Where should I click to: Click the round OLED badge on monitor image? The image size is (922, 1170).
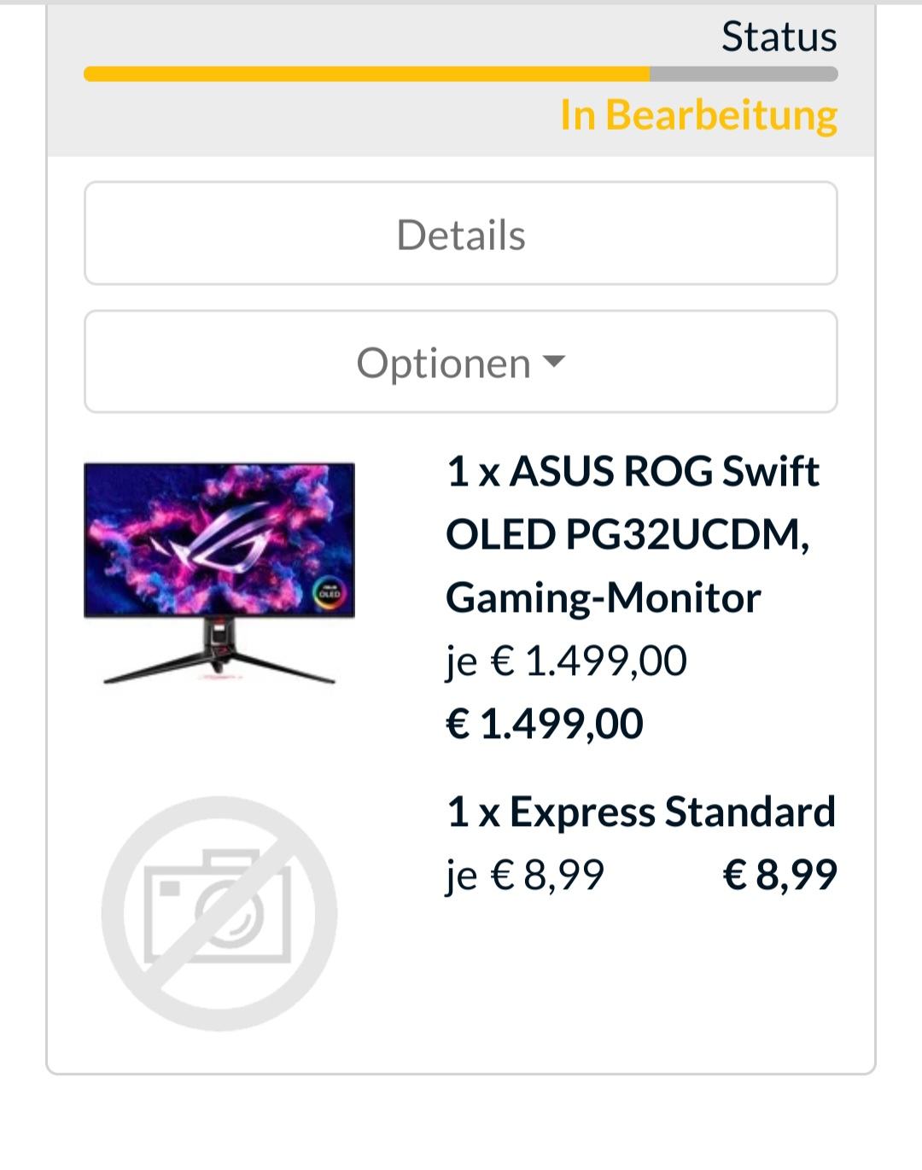click(x=329, y=592)
